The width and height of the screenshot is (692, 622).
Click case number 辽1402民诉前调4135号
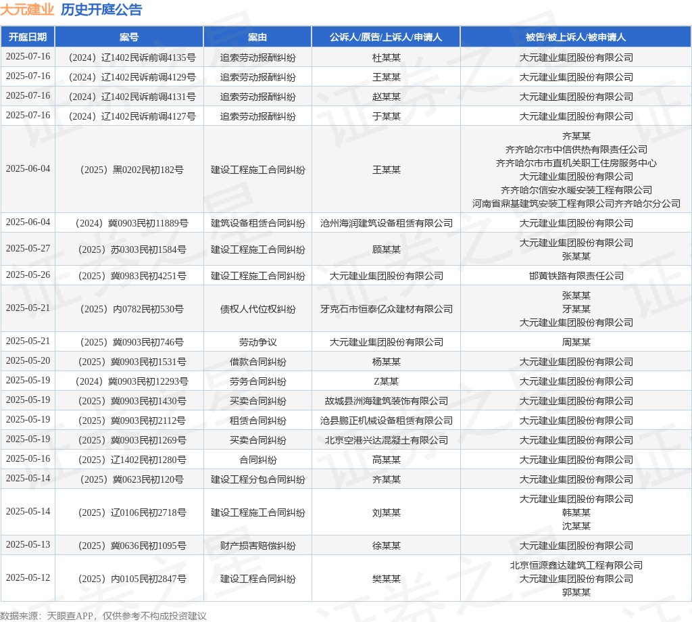pos(132,58)
